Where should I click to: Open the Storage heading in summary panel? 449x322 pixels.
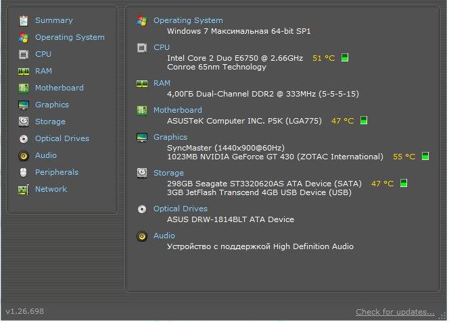point(168,173)
